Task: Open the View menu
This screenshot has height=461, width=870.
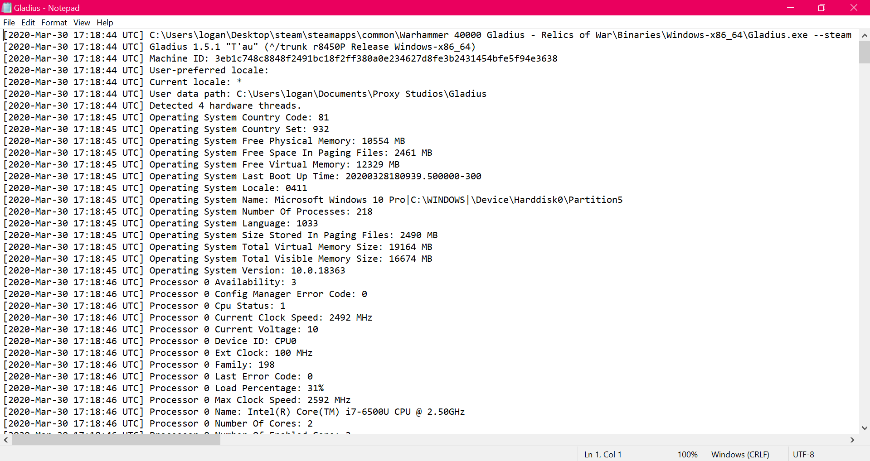Action: click(82, 23)
